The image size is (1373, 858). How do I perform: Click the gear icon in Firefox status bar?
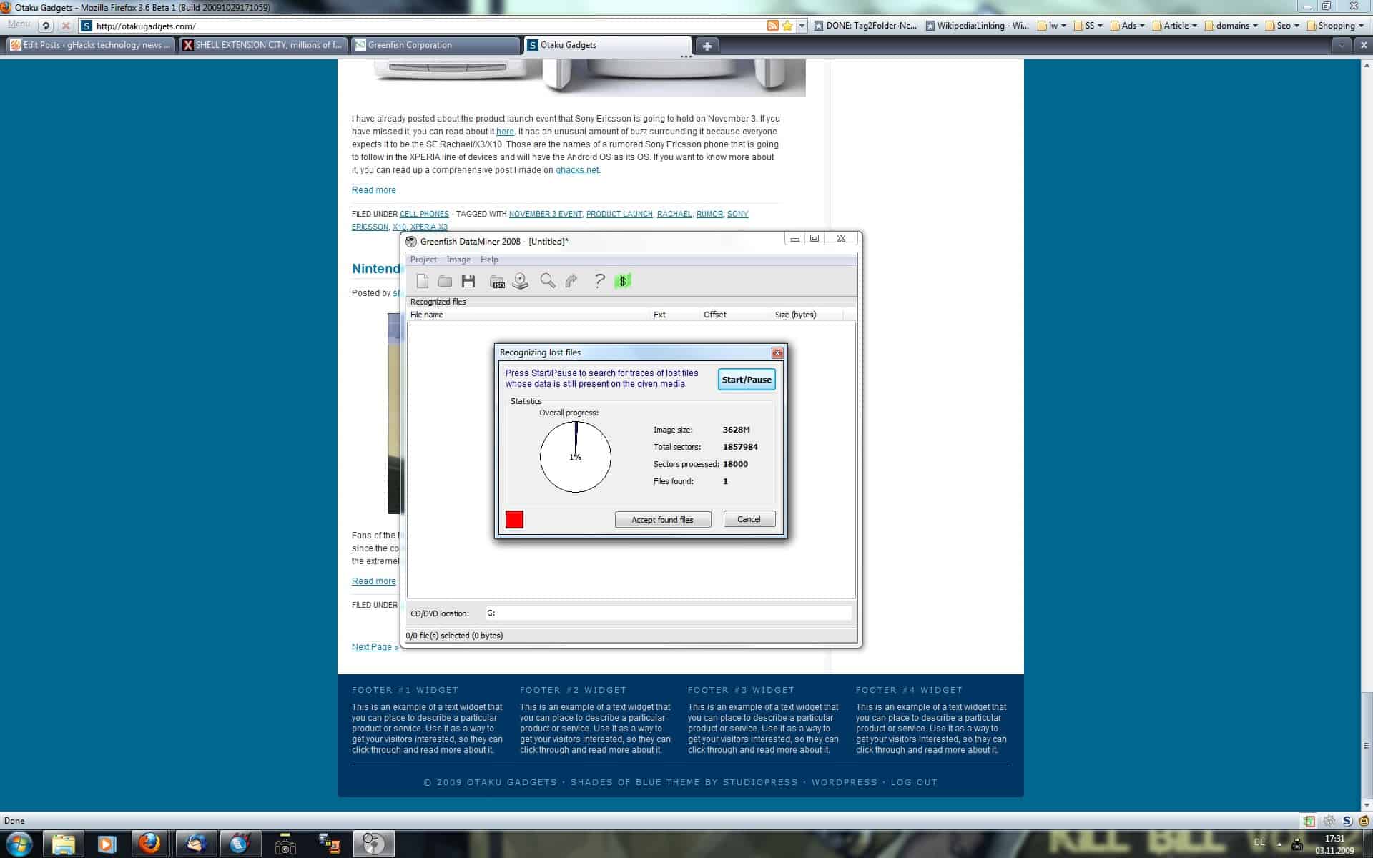[1329, 821]
